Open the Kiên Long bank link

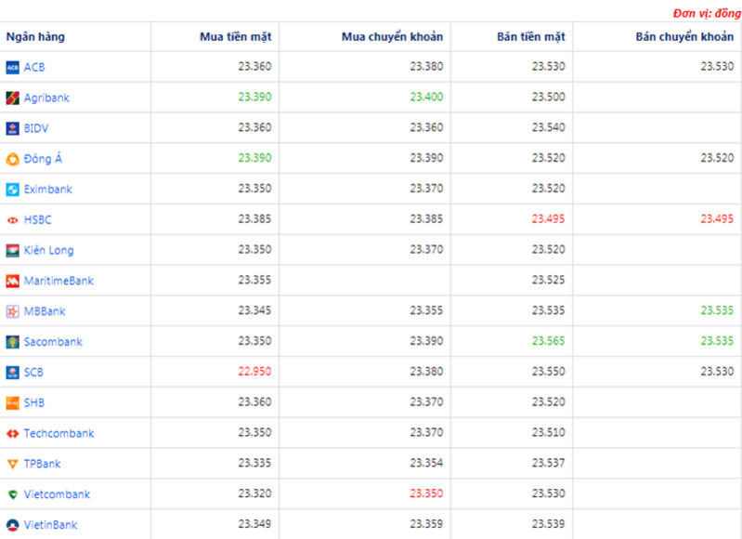click(48, 250)
